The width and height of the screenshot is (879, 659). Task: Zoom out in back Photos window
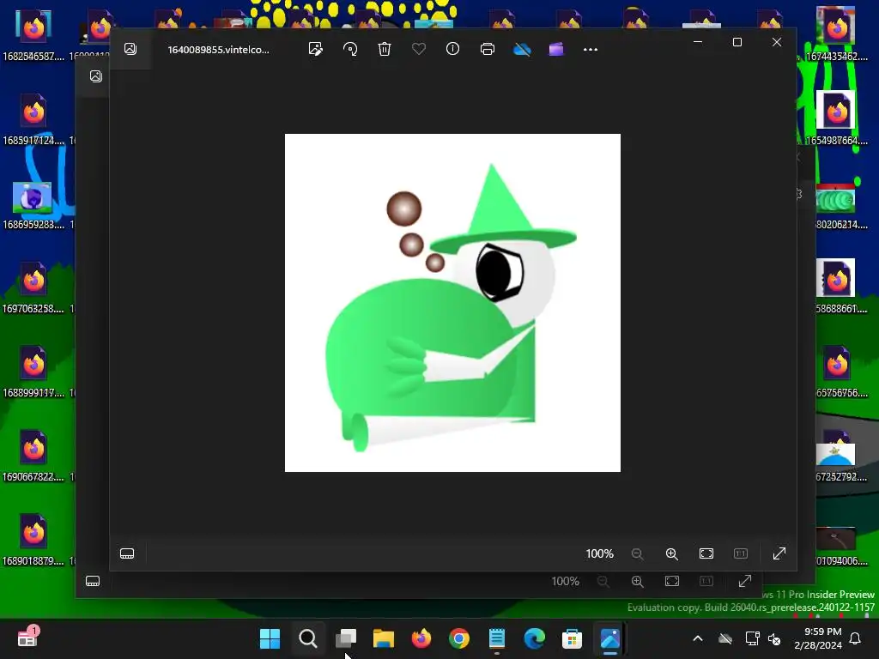[603, 581]
